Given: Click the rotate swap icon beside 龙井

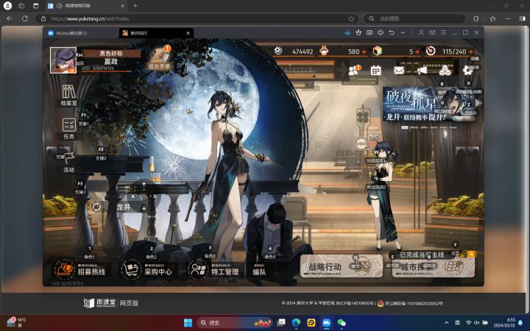Looking at the screenshot, I should tap(96, 207).
